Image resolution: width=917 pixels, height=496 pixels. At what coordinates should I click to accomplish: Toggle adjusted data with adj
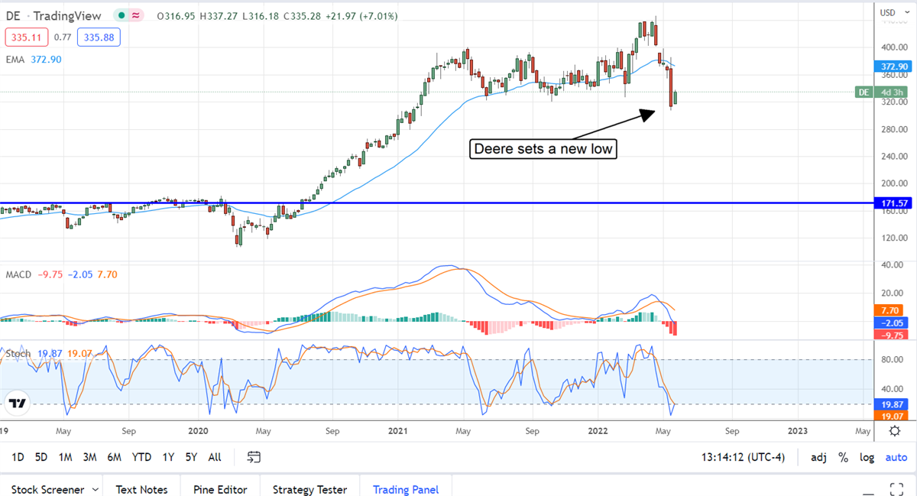[818, 457]
